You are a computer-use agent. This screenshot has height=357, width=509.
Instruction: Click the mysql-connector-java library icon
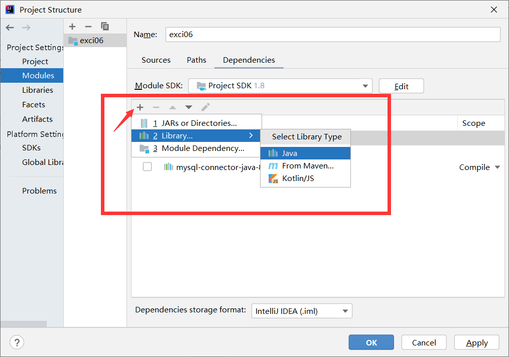click(x=168, y=167)
